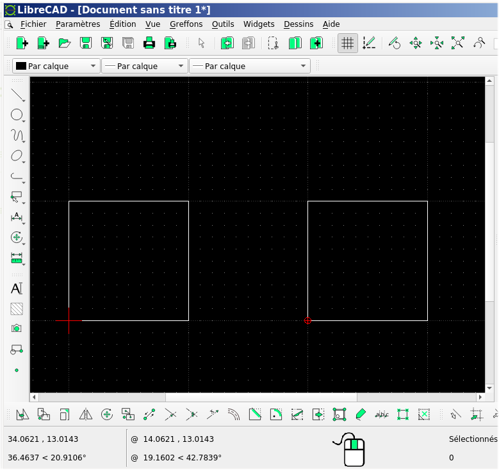Click the New from template icon
The height and width of the screenshot is (470, 499).
[44, 43]
